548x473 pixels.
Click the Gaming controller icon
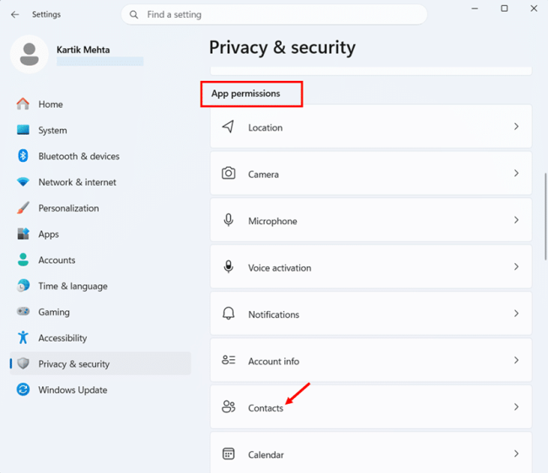click(23, 311)
